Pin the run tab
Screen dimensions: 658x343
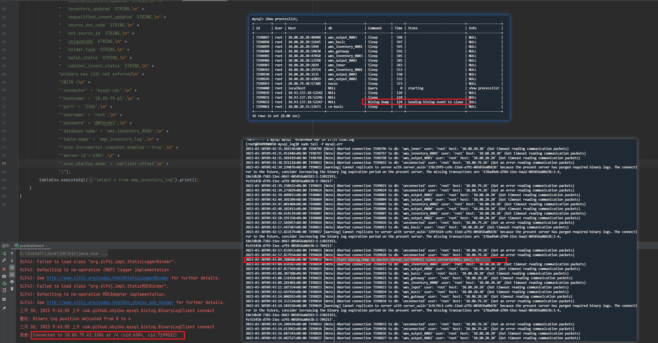[4, 308]
